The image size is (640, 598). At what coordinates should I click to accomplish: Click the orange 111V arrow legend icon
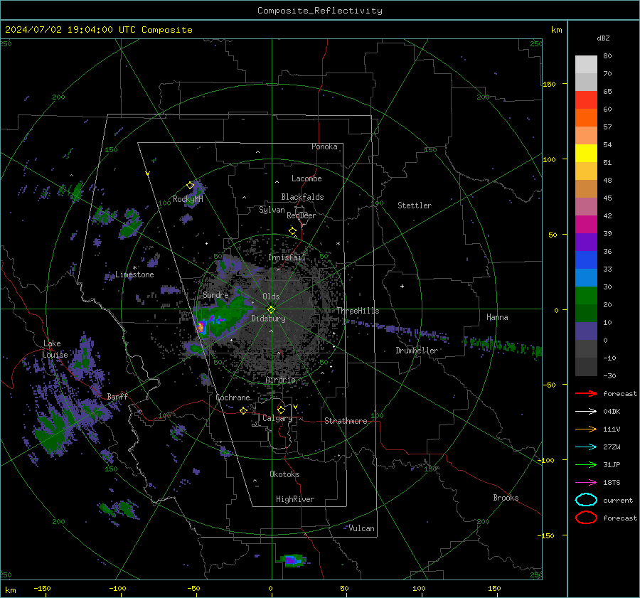[586, 429]
